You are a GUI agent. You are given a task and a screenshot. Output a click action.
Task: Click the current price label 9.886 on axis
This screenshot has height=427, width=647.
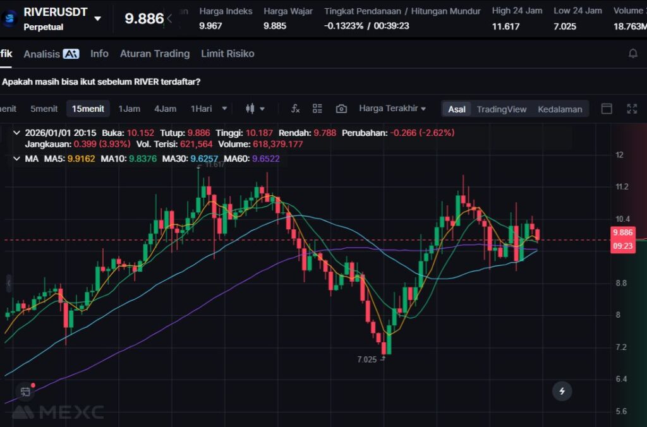click(x=622, y=232)
